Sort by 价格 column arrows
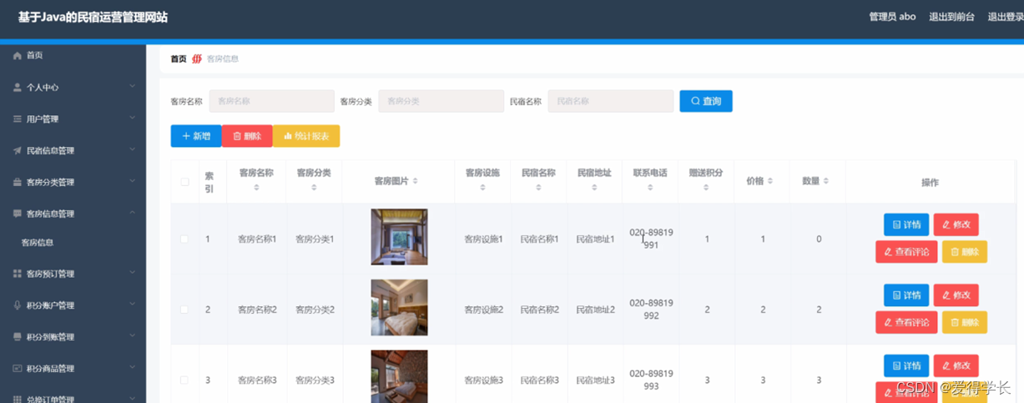This screenshot has height=403, width=1024. [x=769, y=181]
